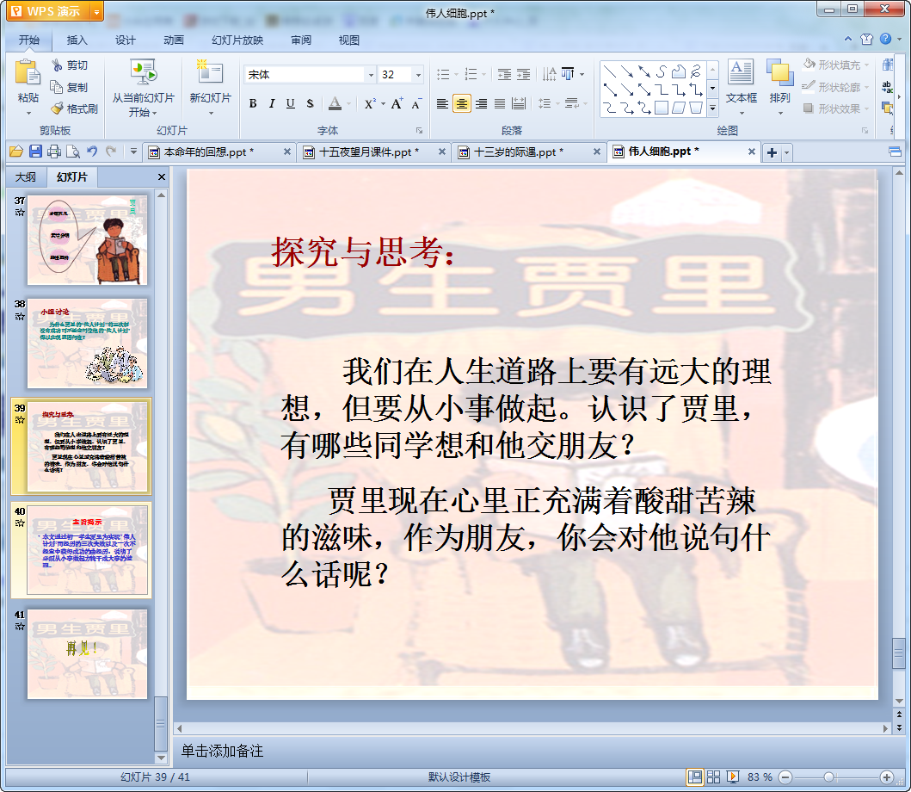
Task: Click the Print Preview icon
Action: pyautogui.click(x=73, y=152)
